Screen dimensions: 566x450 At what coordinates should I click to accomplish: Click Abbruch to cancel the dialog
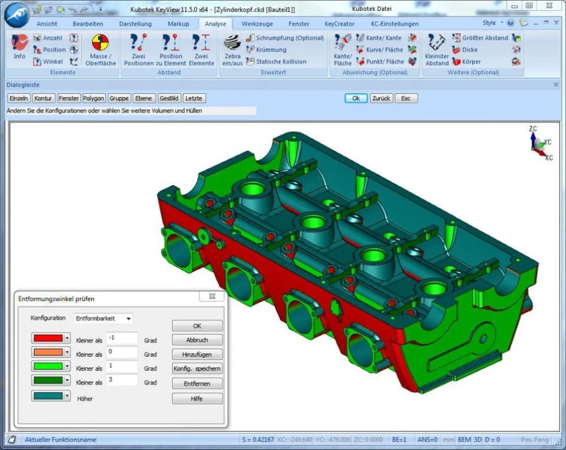197,340
